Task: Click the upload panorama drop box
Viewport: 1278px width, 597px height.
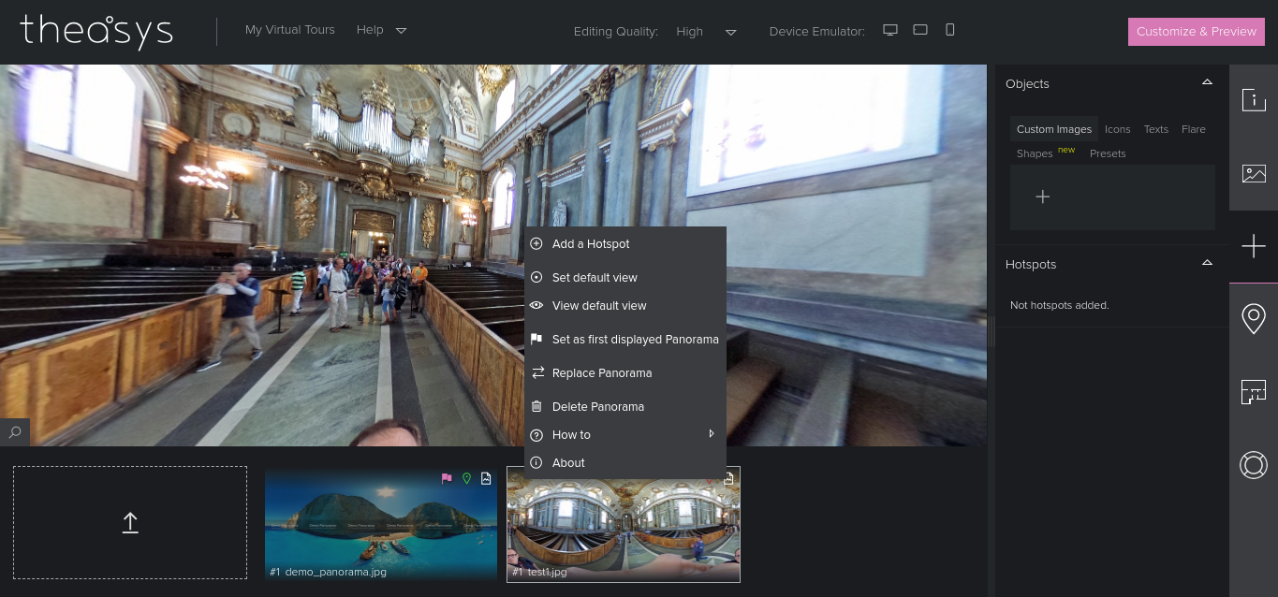Action: pos(130,522)
